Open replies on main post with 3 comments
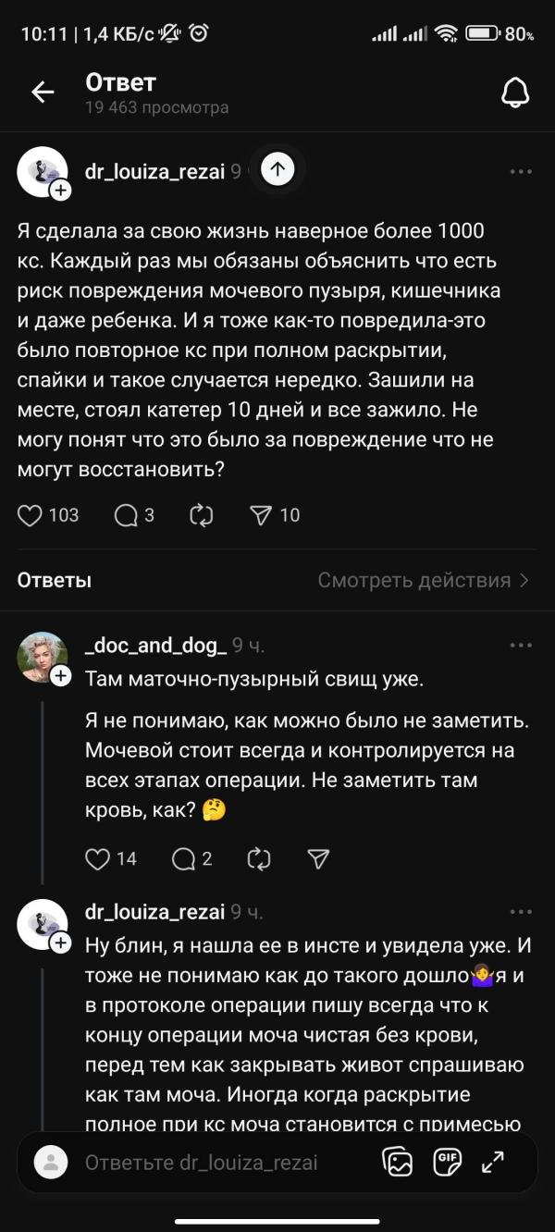 coord(126,515)
